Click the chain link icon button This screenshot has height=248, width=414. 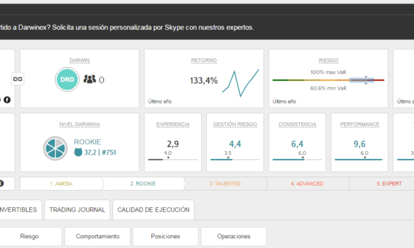pos(17,79)
